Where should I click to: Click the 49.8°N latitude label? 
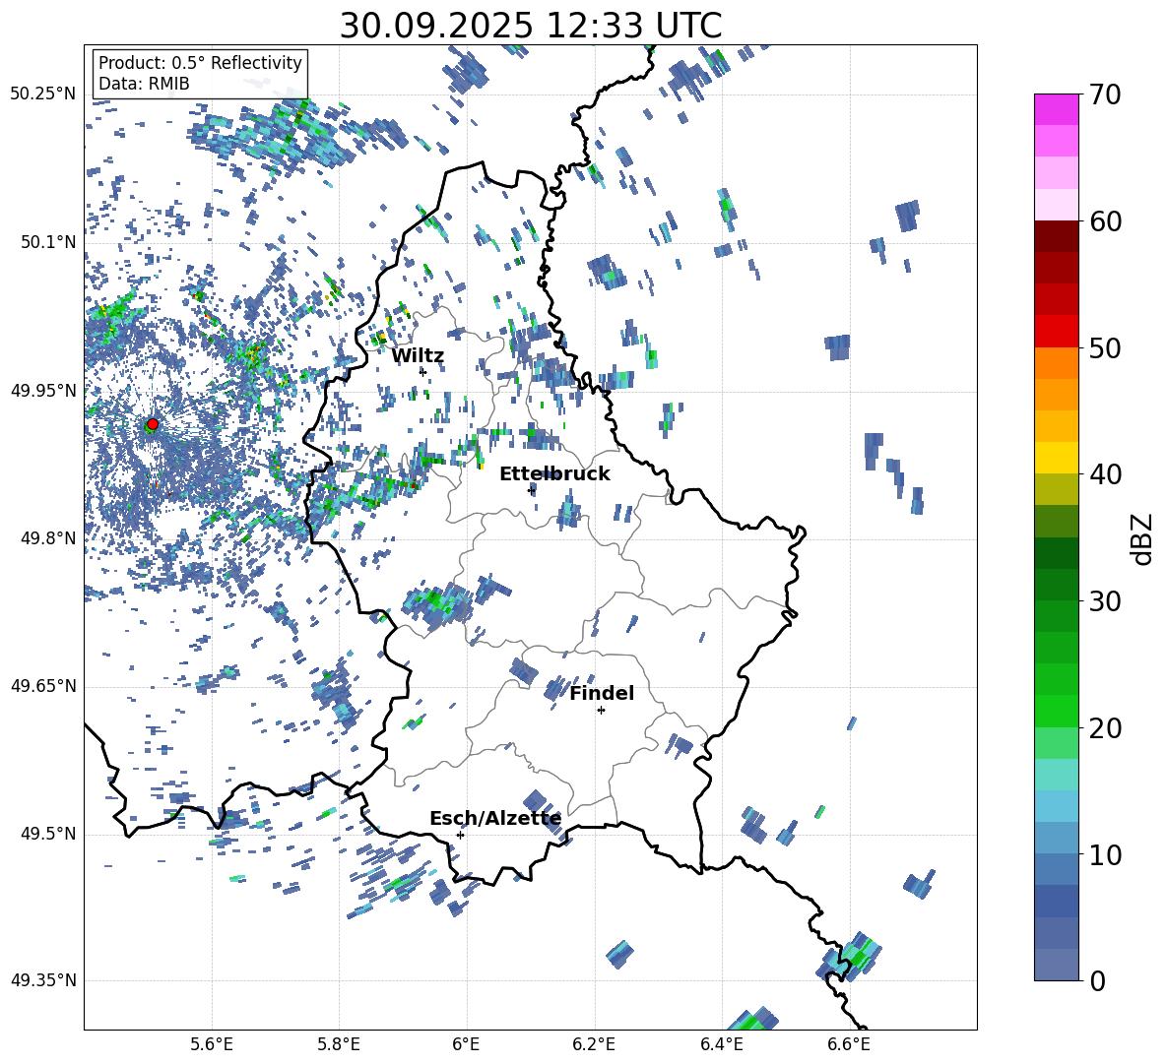[48, 538]
